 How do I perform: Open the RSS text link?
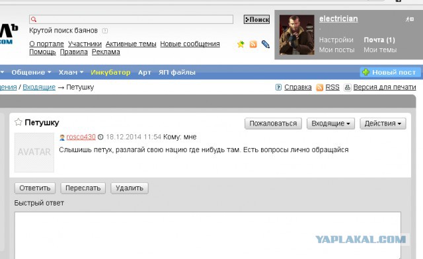click(x=332, y=87)
